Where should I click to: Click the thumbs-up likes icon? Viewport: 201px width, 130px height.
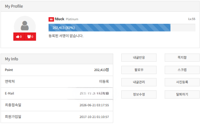tap(17, 37)
